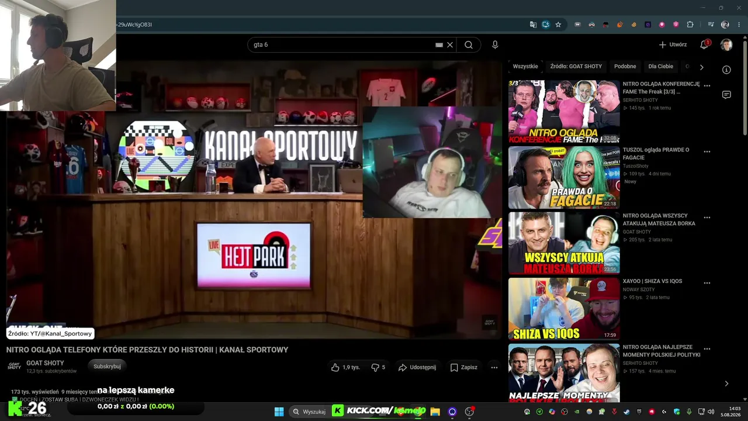Show more filter chips with right arrow
748x421 pixels.
[702, 67]
